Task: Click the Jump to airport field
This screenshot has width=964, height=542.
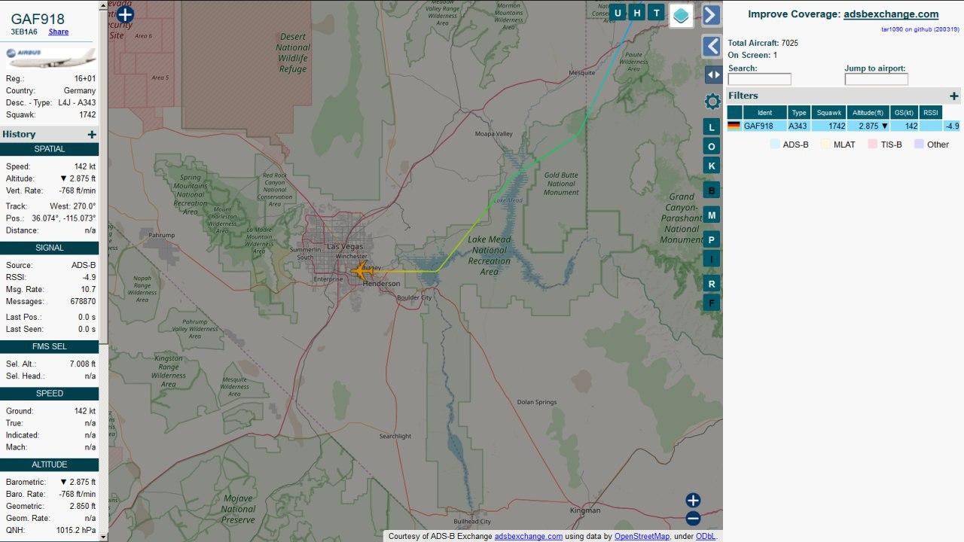Action: (876, 79)
